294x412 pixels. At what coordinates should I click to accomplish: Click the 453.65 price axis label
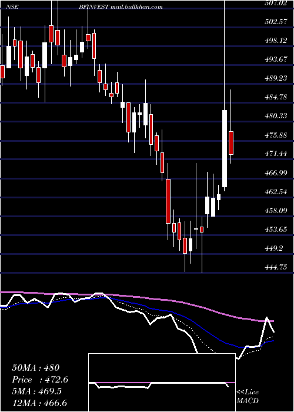point(275,230)
